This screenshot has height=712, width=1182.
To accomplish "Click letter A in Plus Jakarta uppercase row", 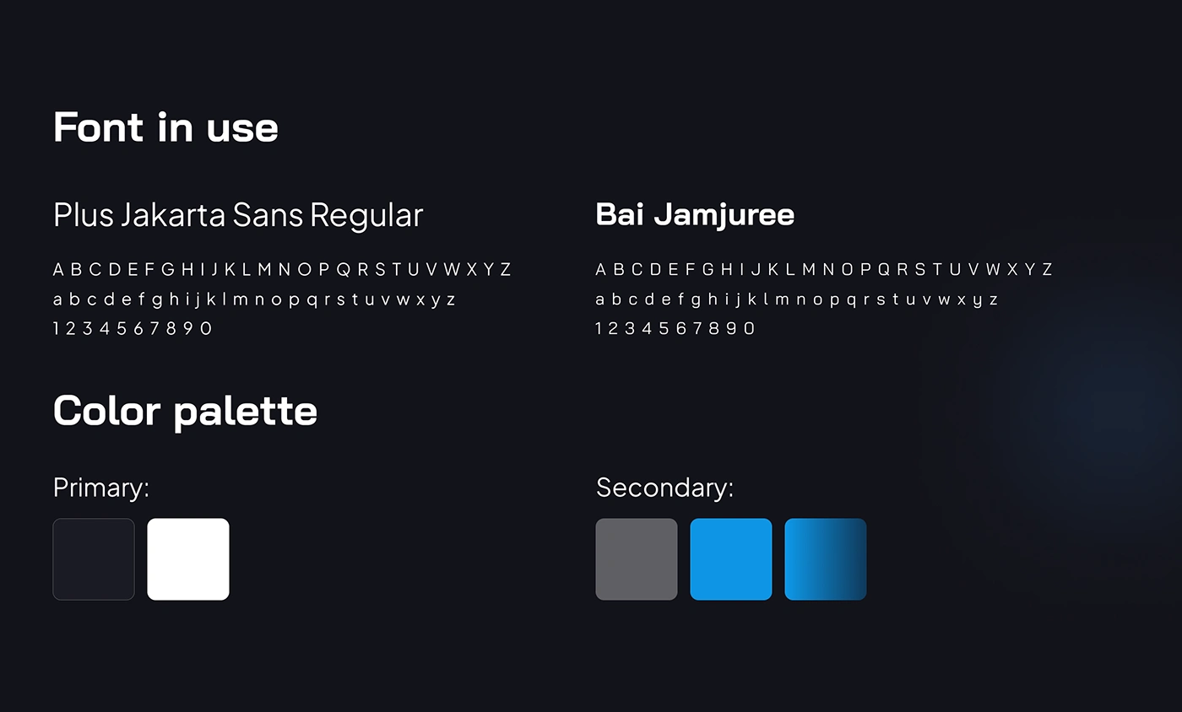I will 58,270.
